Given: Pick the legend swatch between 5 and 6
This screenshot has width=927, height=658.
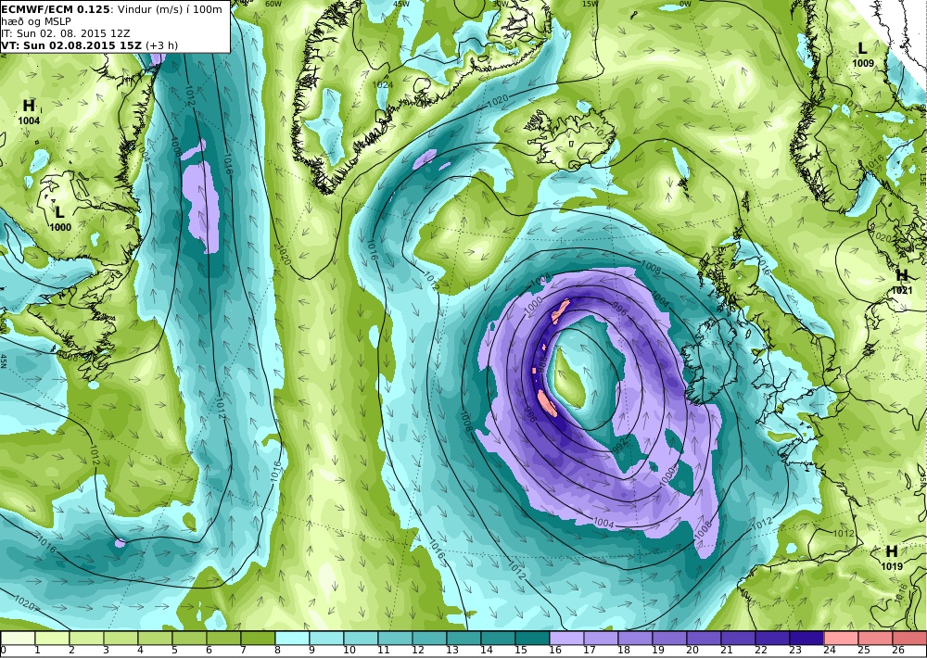Looking at the screenshot, I should [x=189, y=638].
